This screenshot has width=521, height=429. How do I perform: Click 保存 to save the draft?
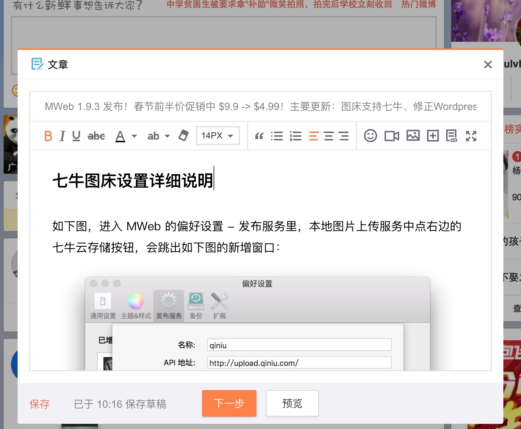tap(40, 404)
